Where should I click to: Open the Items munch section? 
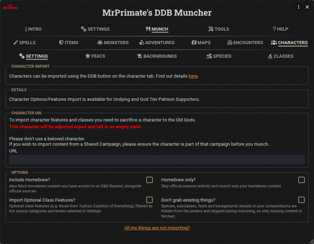(x=69, y=42)
